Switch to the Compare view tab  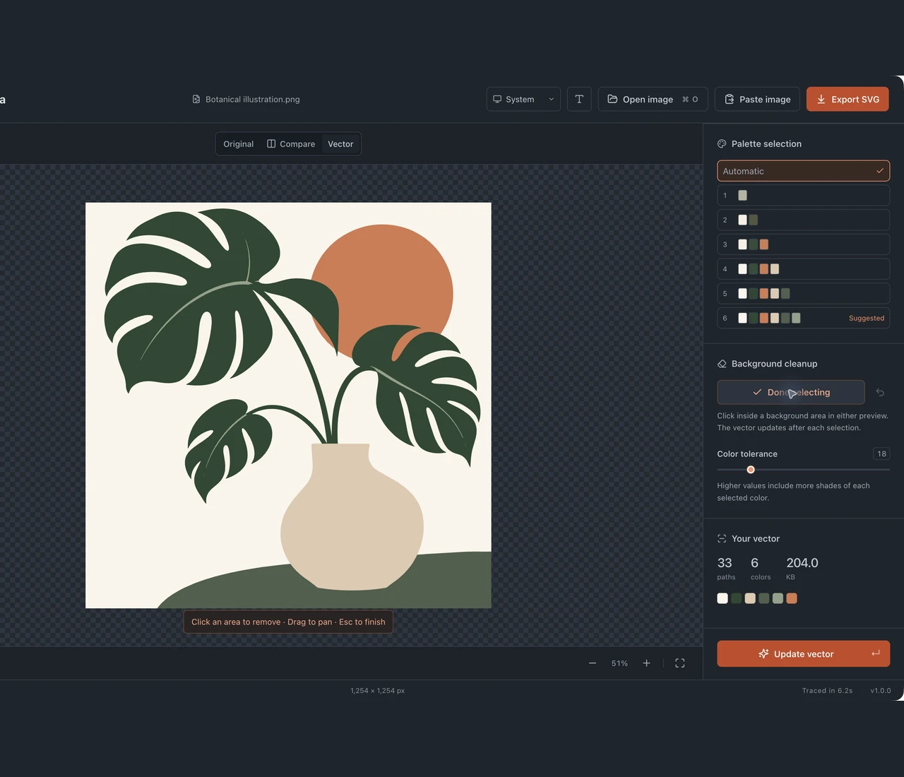click(291, 144)
